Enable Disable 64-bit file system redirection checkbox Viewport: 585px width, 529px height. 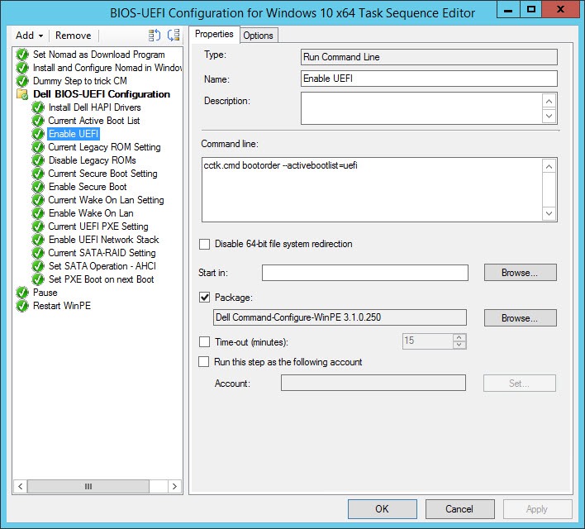205,245
